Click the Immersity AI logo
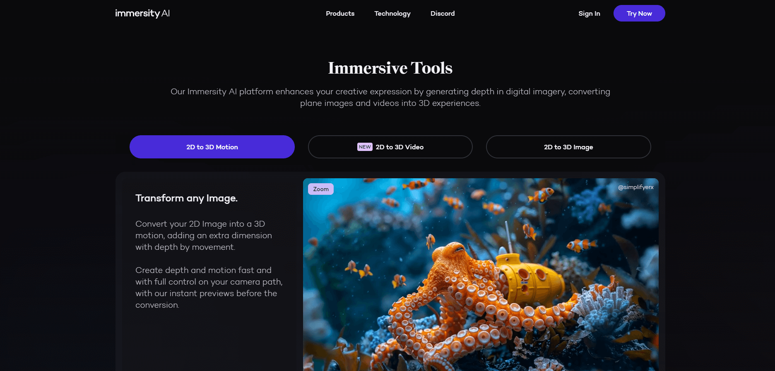 (x=142, y=13)
